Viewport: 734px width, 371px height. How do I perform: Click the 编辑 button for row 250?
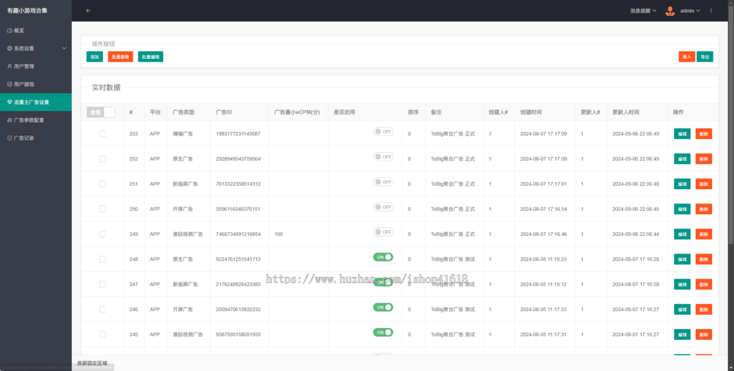coord(682,209)
